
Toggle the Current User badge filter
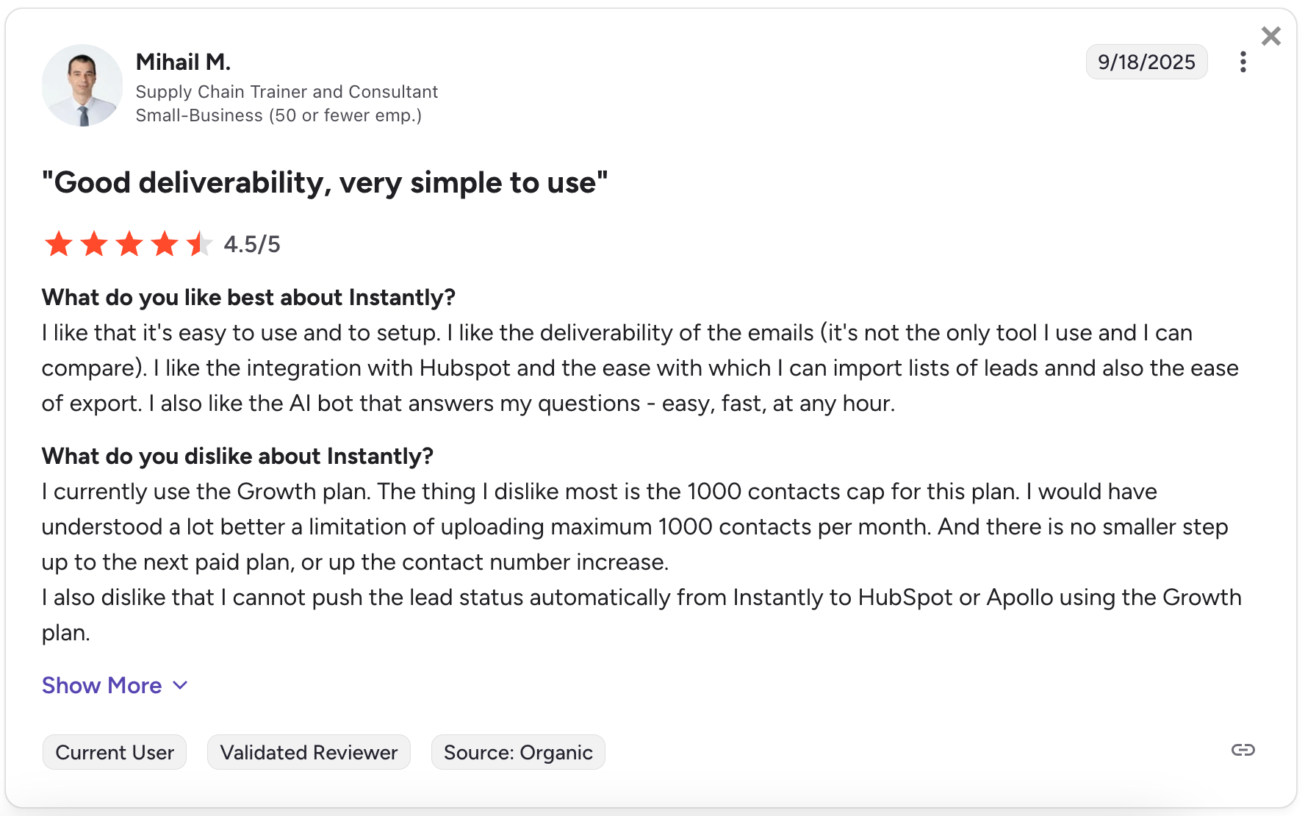tap(115, 751)
